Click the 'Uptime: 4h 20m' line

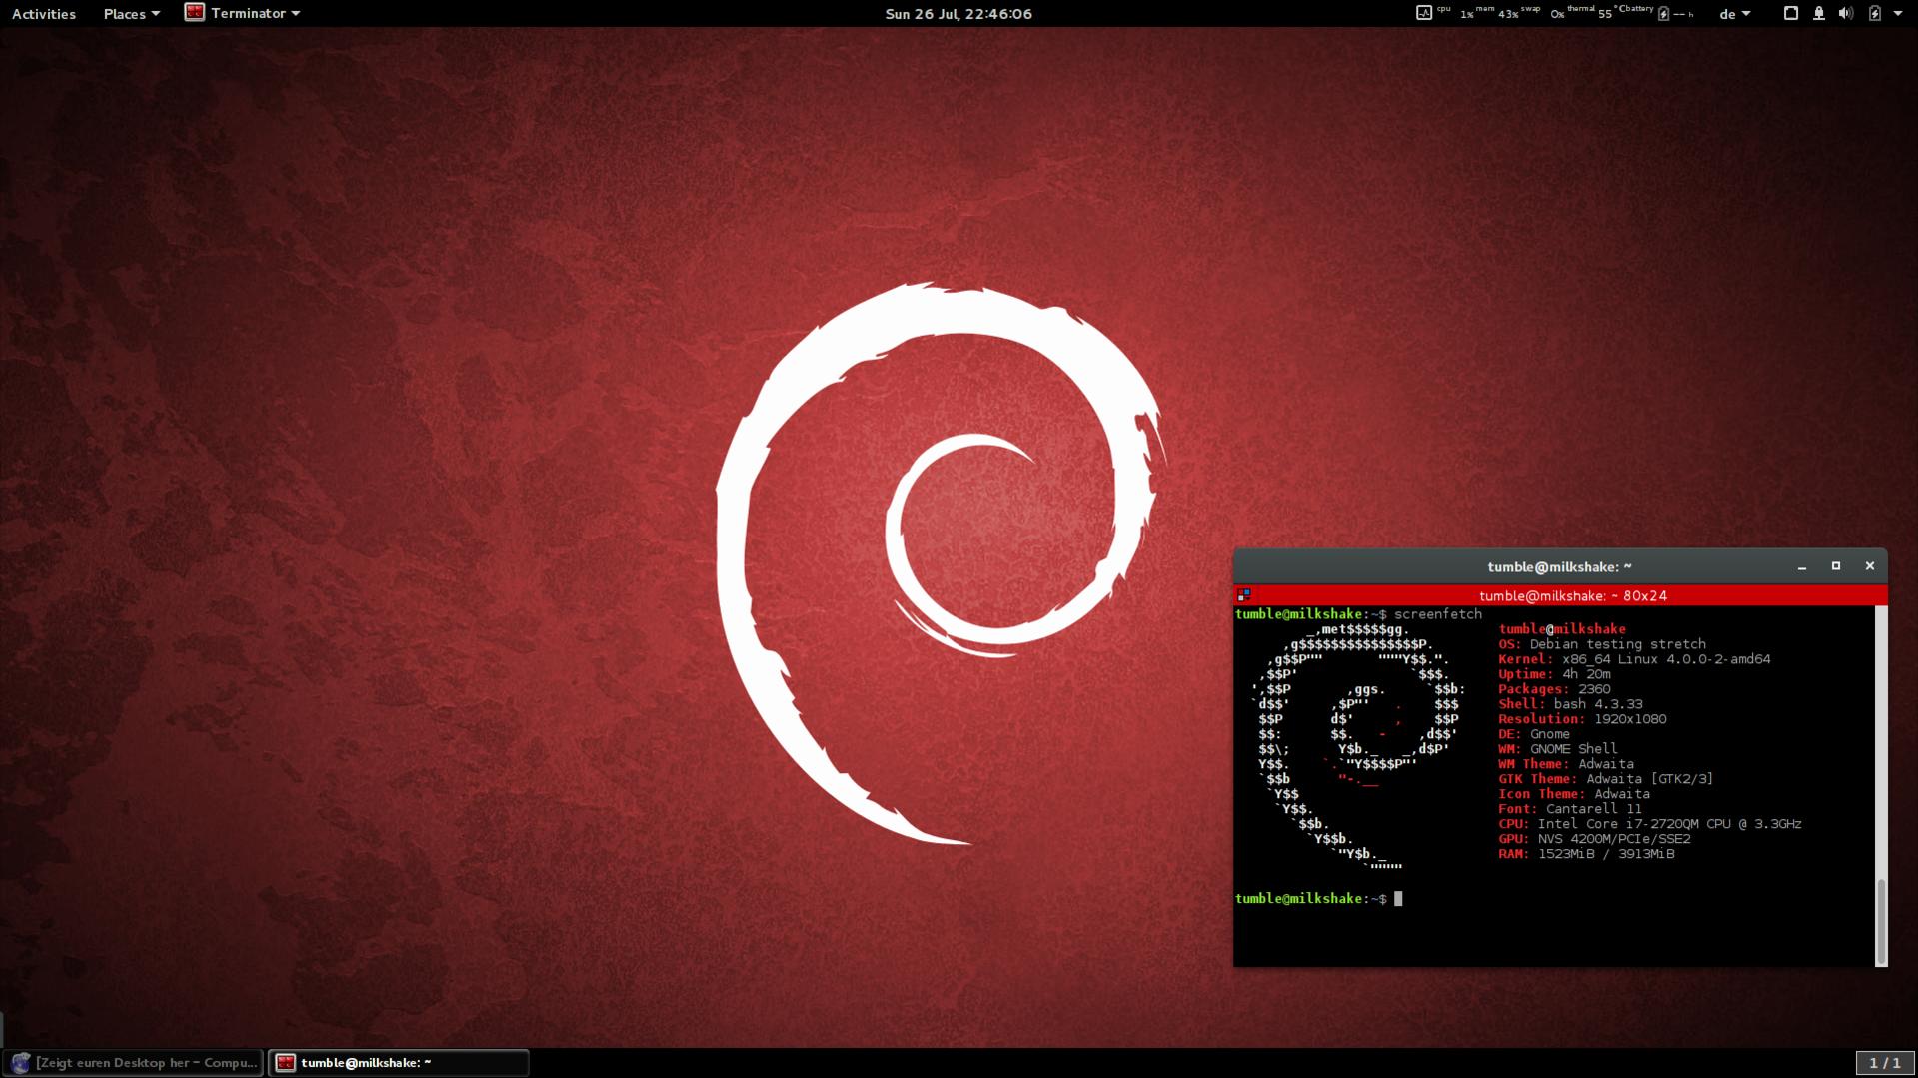1554,674
